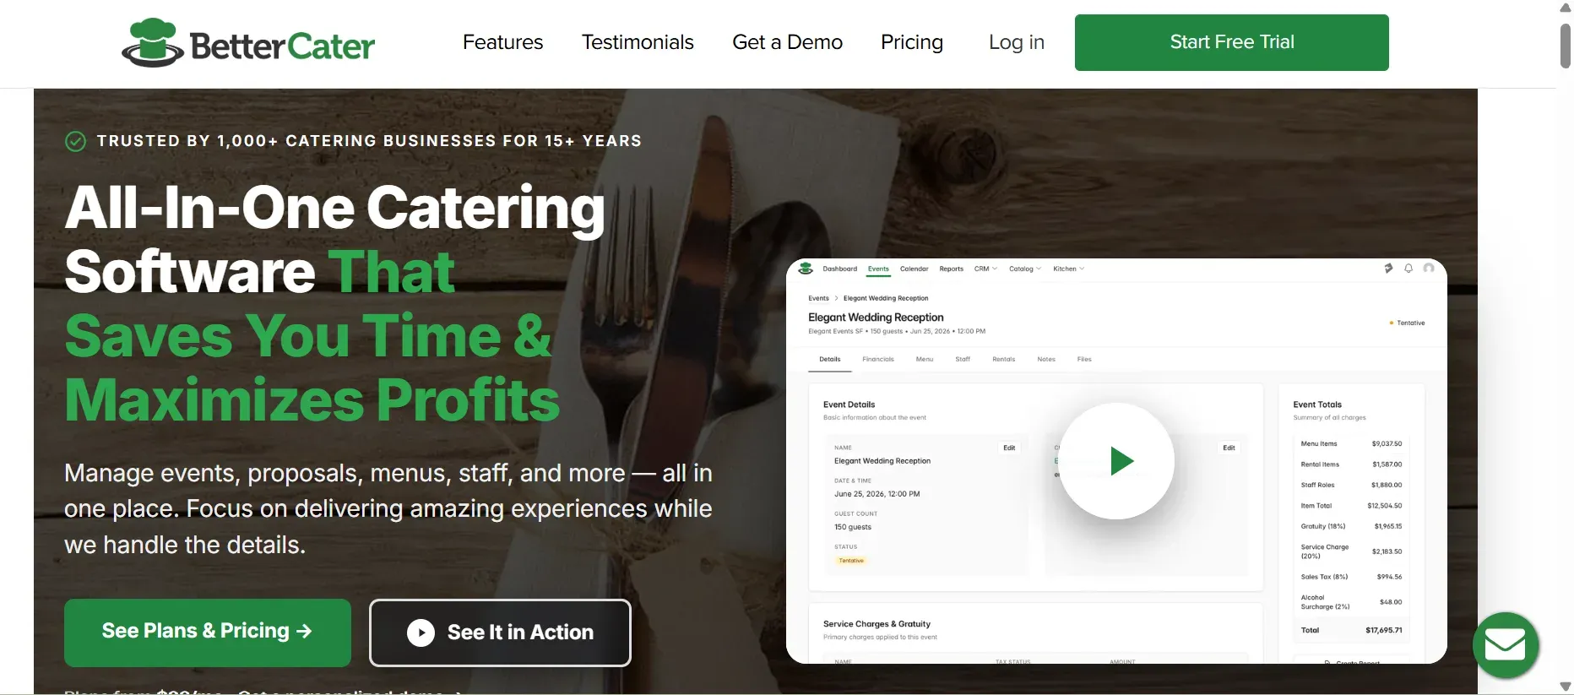Open Pricing in the header navigation
Screen dimensions: 1574x695
coord(912,42)
